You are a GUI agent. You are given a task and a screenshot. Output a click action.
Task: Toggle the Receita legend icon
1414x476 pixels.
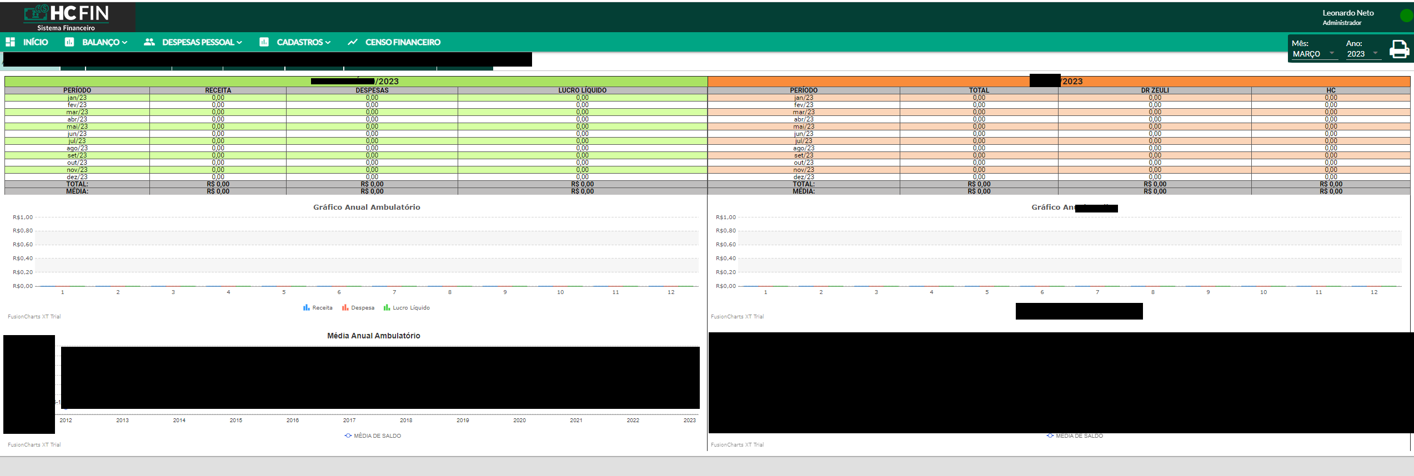pos(307,307)
